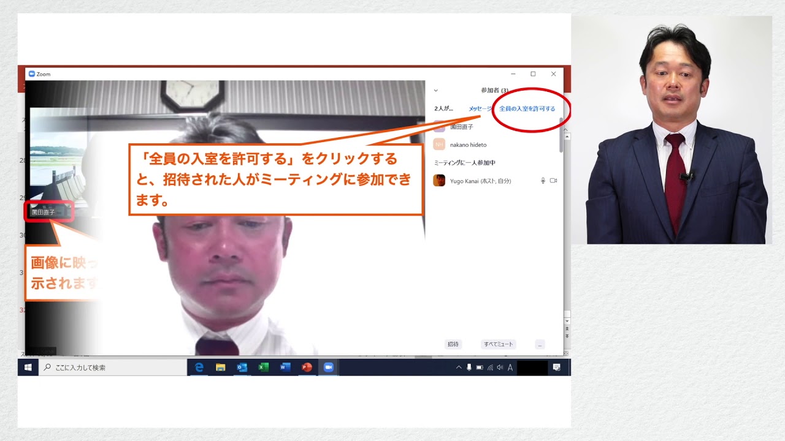Viewport: 785px width, 441px height.
Task: Open the more options (...) button
Action: 540,344
